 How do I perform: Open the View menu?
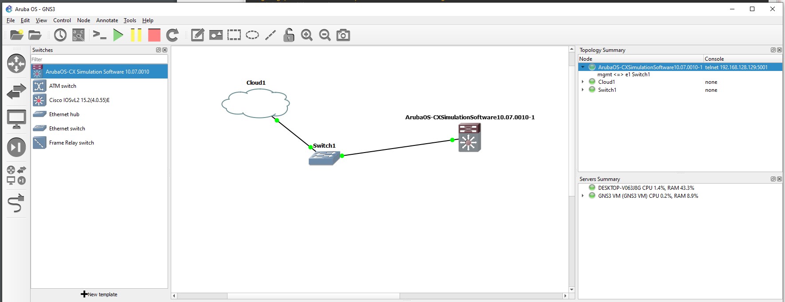41,20
